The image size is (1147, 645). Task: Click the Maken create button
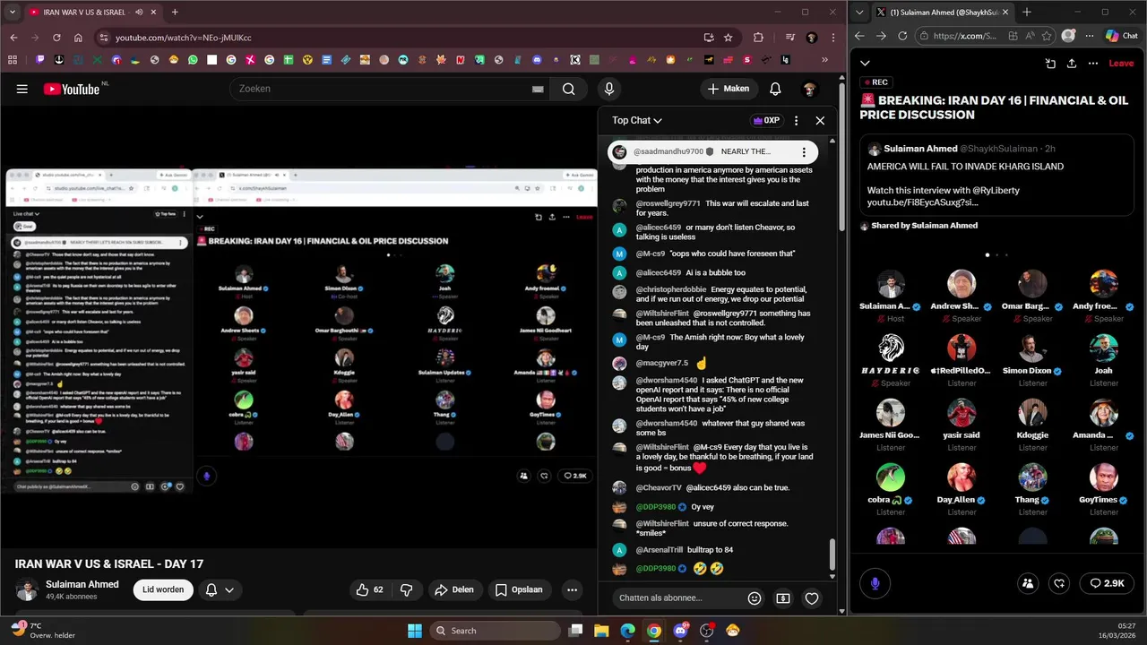pyautogui.click(x=728, y=89)
